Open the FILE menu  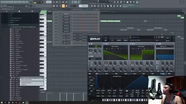(x=2, y=2)
